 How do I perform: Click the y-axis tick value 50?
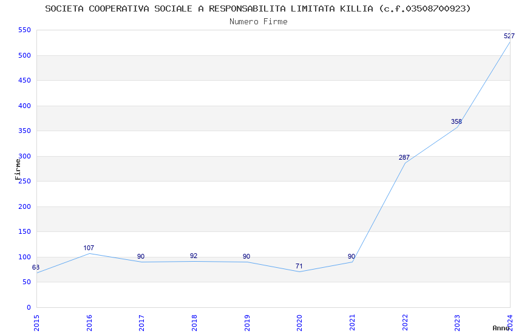tap(27, 282)
